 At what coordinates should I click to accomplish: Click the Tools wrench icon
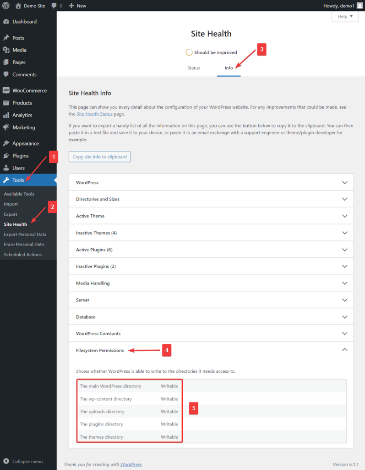(x=6, y=180)
